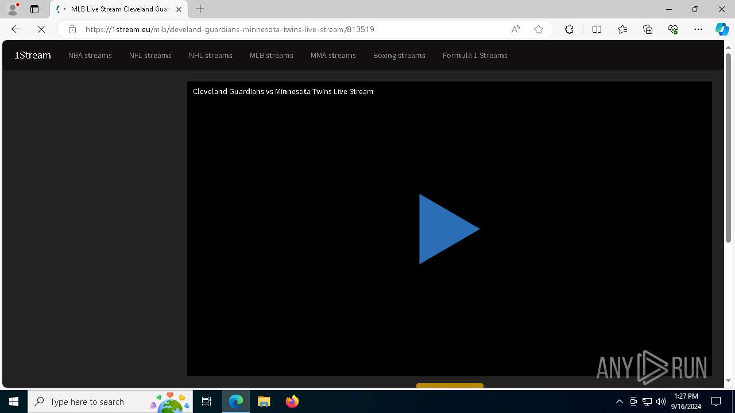Viewport: 735px width, 413px height.
Task: Click the browser back arrow
Action: [16, 29]
